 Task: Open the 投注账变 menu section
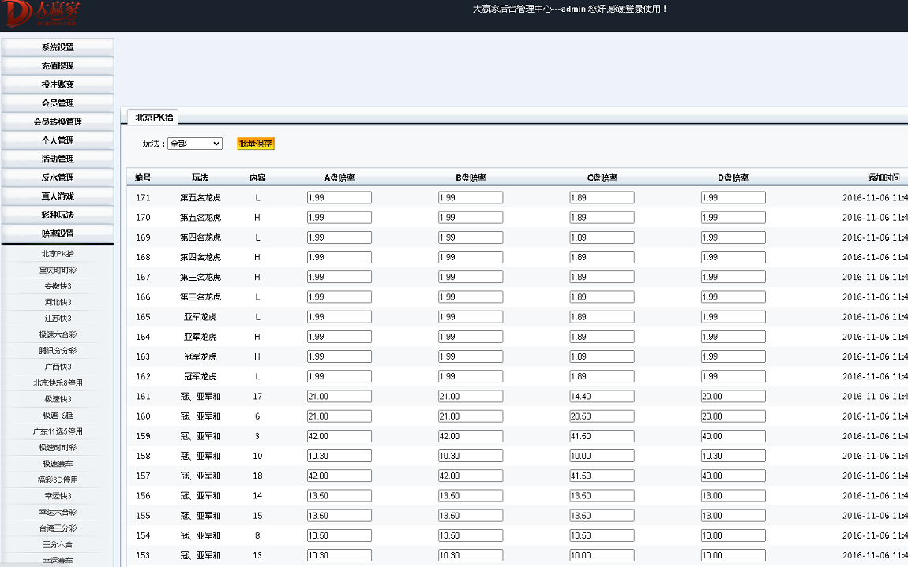coord(58,84)
